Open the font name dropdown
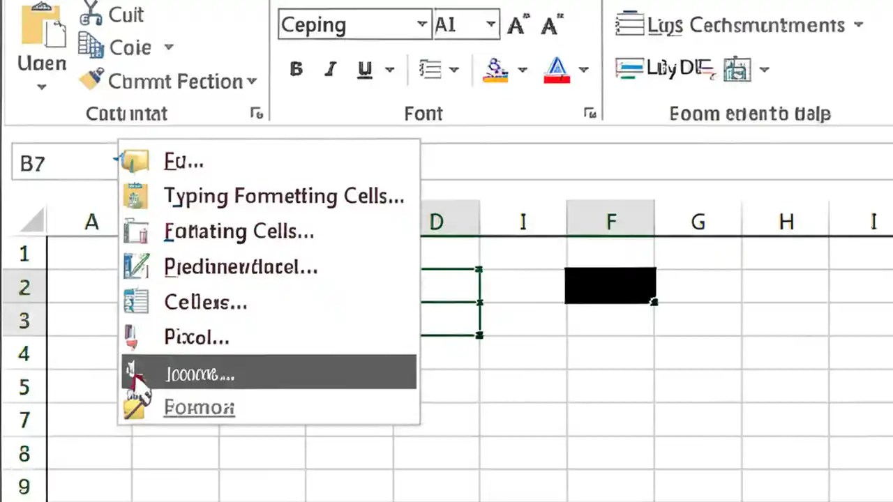This screenshot has height=502, width=893. (x=421, y=24)
